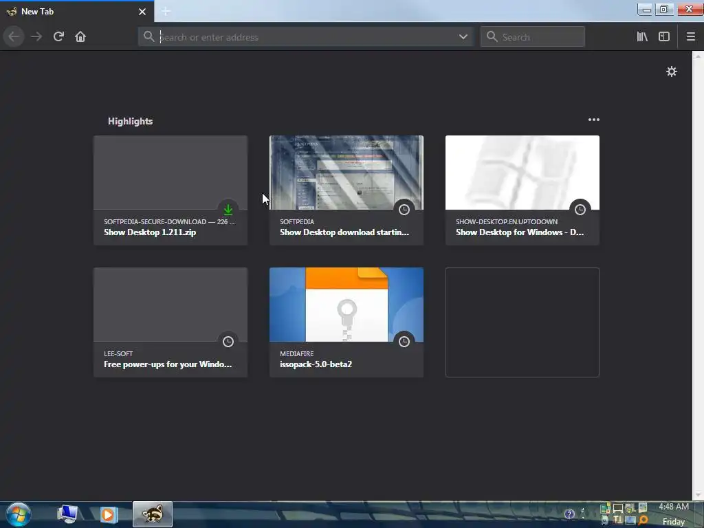Go forward using the forward arrow
Viewport: 704px width, 528px height.
click(36, 36)
